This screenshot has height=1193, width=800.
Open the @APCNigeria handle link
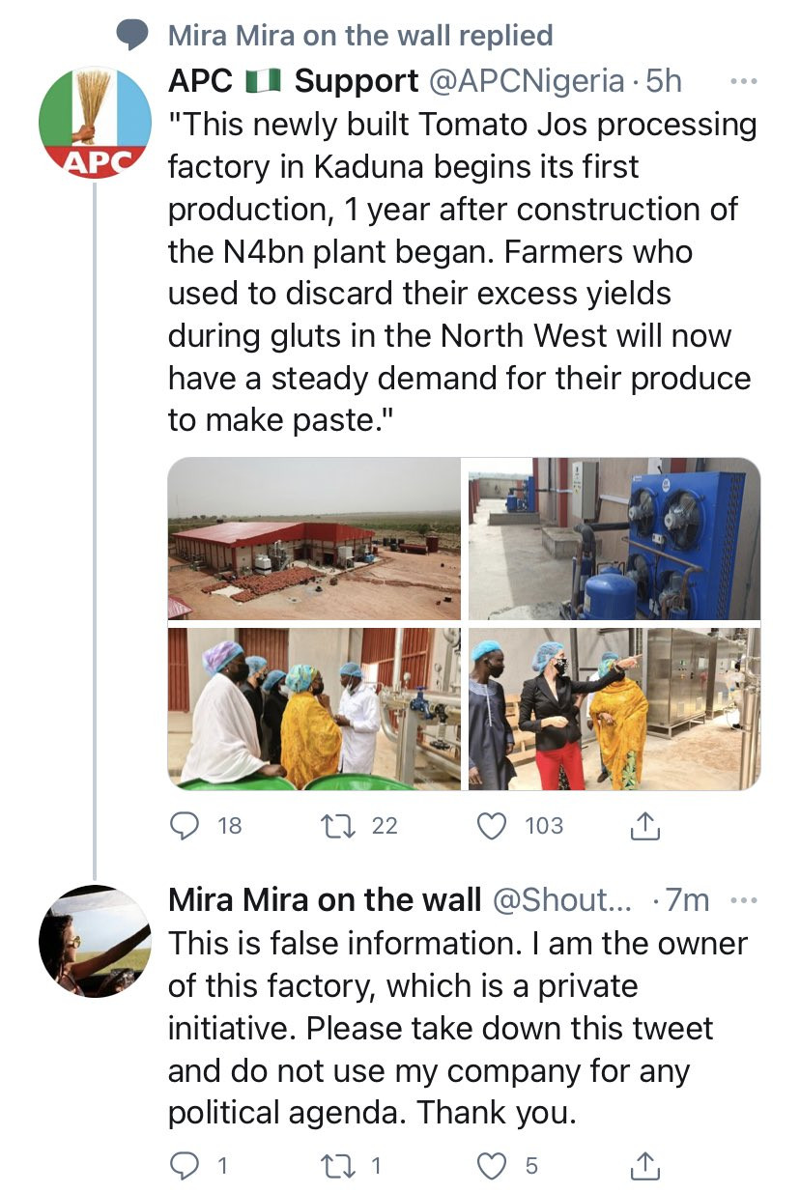click(526, 81)
